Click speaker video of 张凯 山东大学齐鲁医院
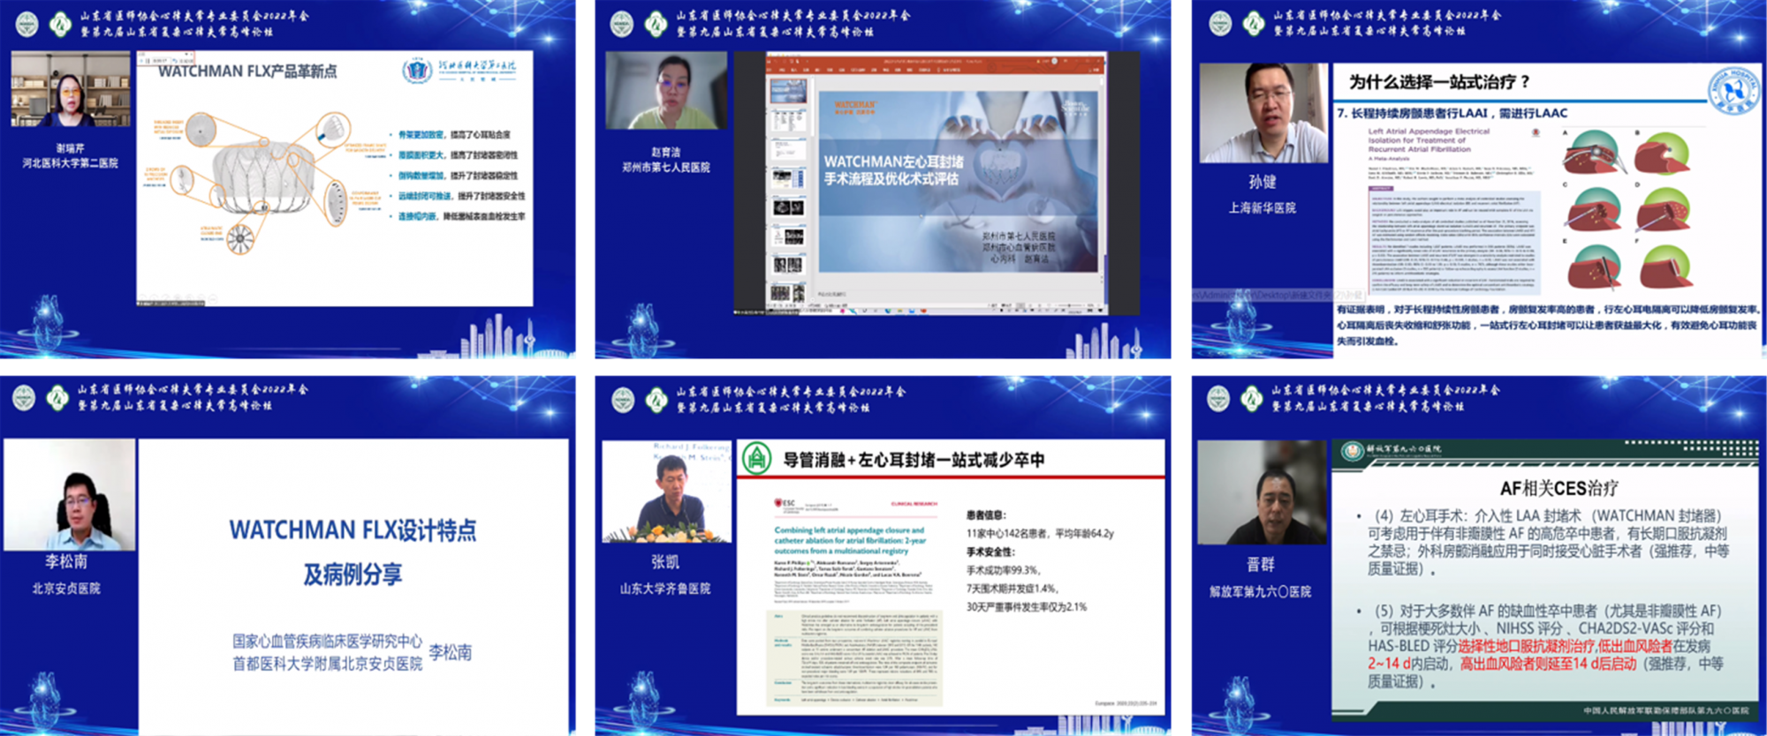This screenshot has height=736, width=1767. [x=667, y=491]
